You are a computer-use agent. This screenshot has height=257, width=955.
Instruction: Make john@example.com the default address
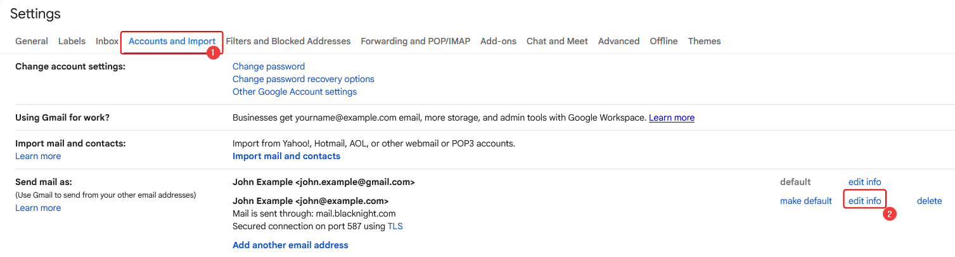pyautogui.click(x=806, y=201)
